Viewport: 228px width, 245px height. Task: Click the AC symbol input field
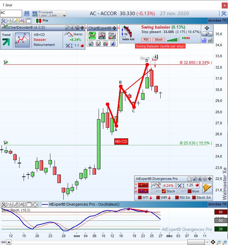(11, 13)
